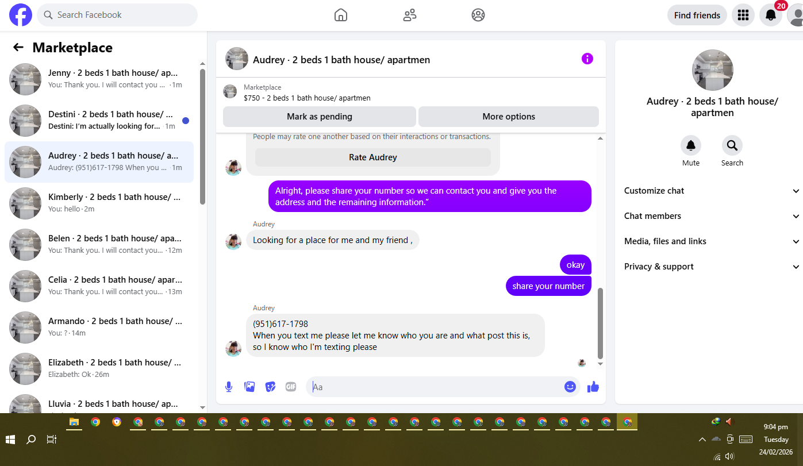Click the chat scroll-down arrow
This screenshot has height=466, width=803.
click(601, 364)
